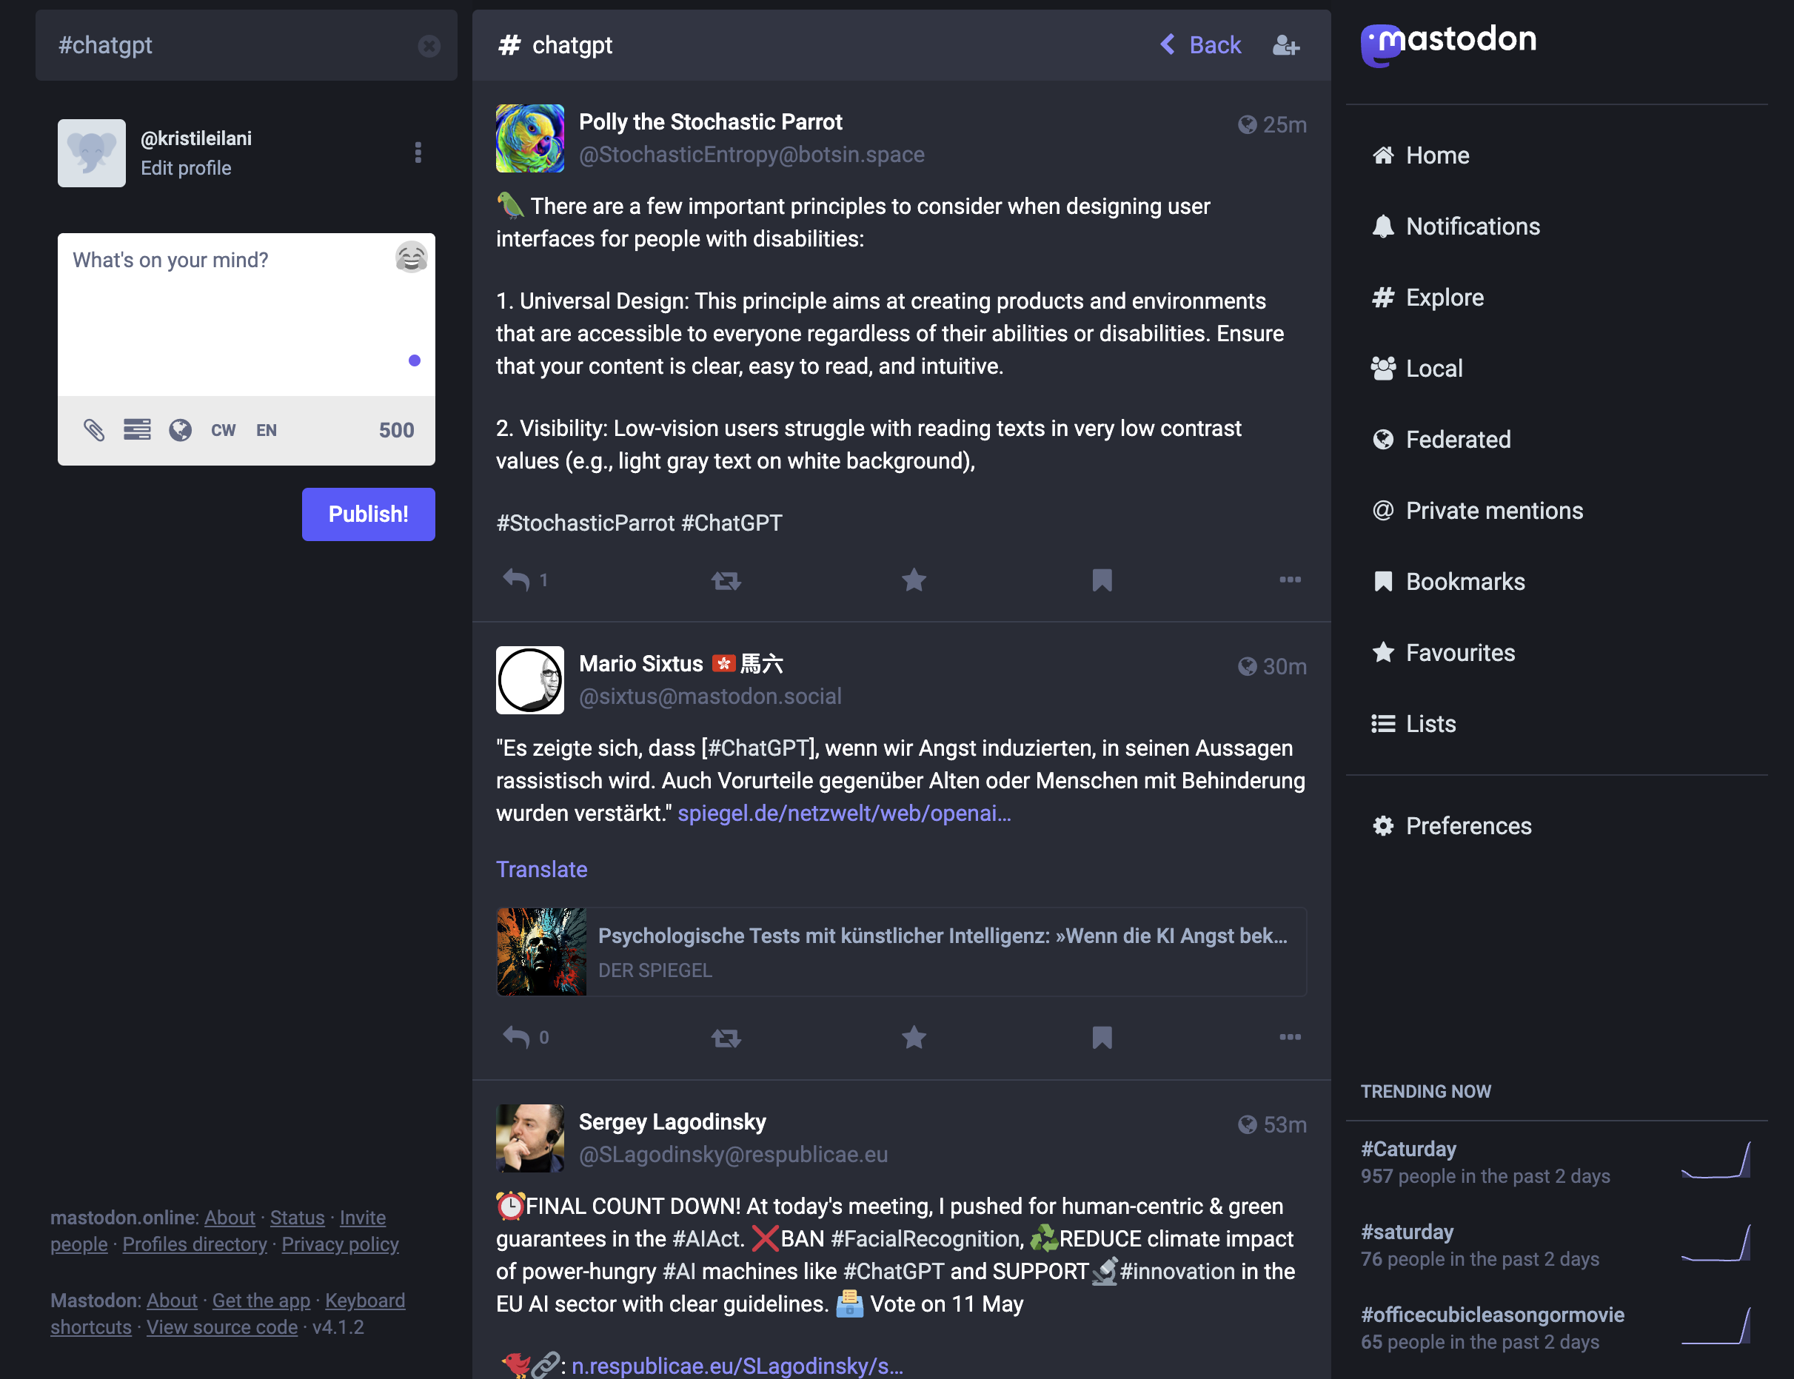Toggle language selector EN button
This screenshot has width=1794, height=1379.
[x=265, y=429]
